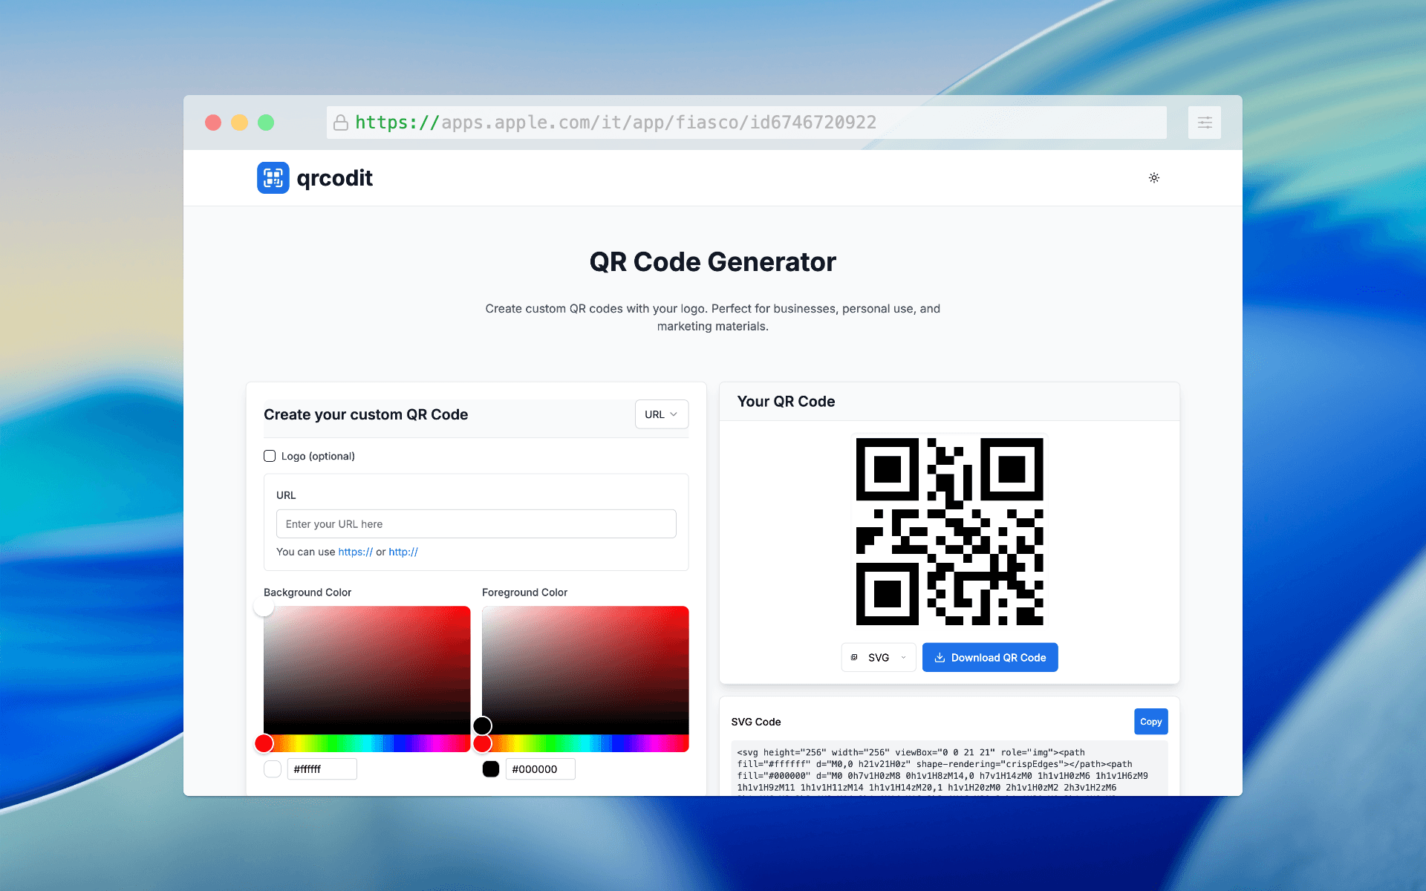Open the URL type dropdown
The width and height of the screenshot is (1426, 891).
coord(661,414)
